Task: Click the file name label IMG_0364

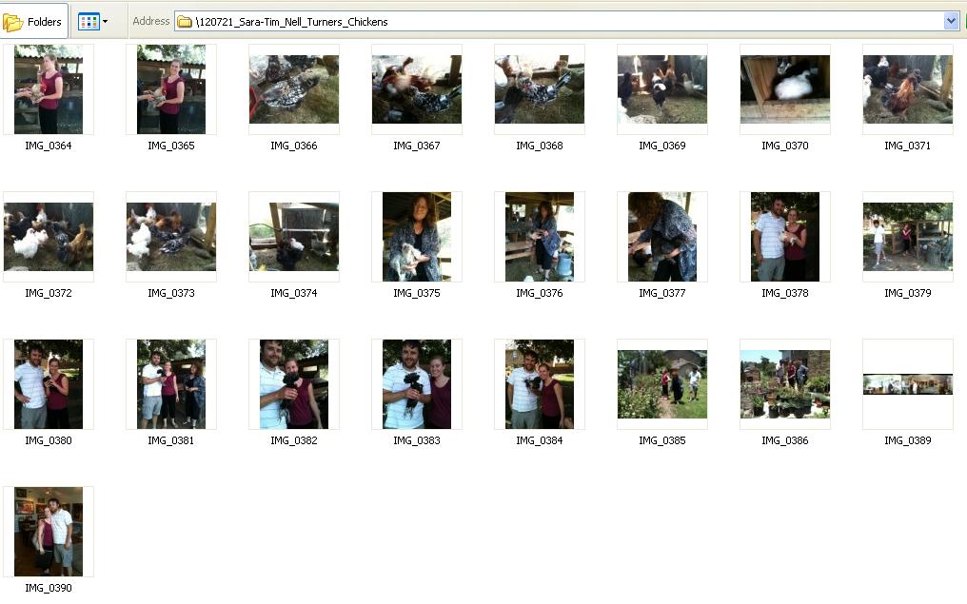Action: click(x=49, y=146)
